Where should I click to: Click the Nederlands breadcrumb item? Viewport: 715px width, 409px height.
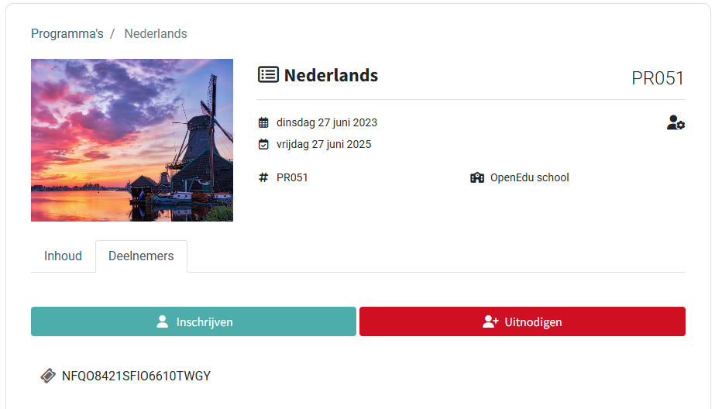click(x=156, y=34)
